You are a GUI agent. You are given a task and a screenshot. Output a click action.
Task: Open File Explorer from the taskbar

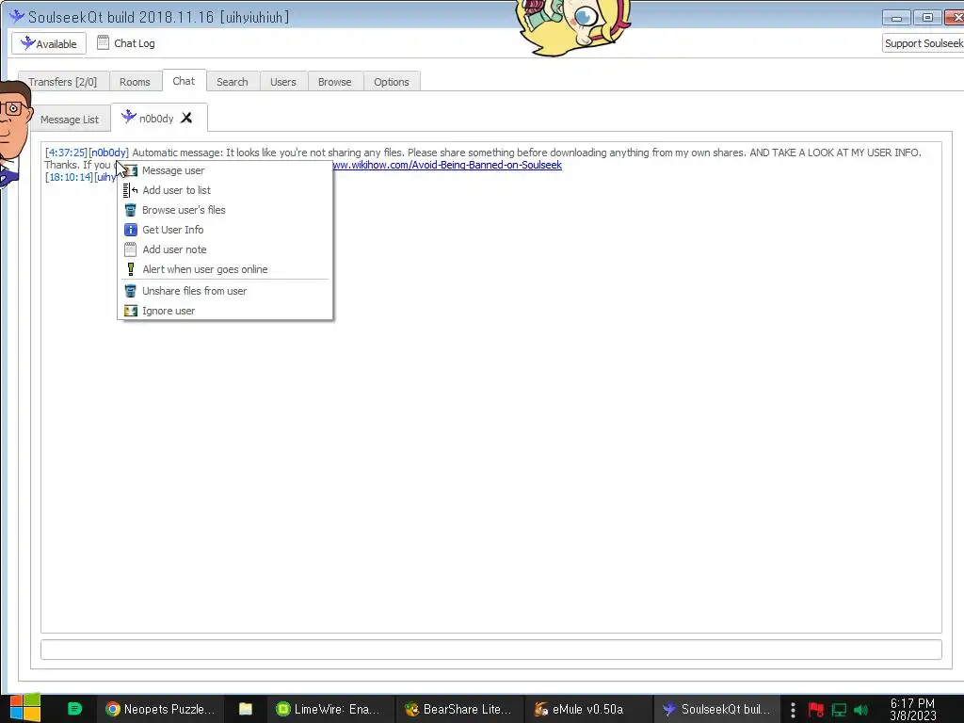(x=246, y=708)
